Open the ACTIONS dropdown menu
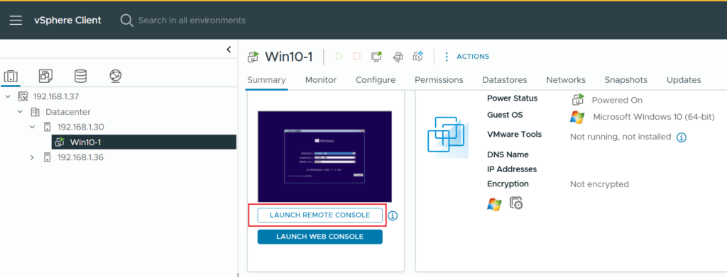 point(466,57)
